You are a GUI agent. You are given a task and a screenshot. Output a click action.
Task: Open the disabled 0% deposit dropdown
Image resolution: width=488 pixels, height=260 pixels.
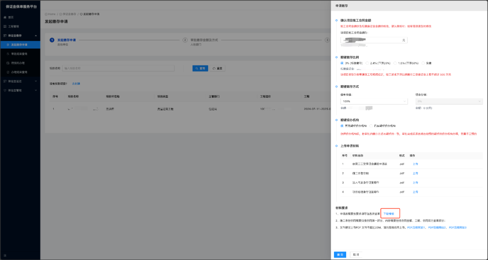[x=449, y=101]
